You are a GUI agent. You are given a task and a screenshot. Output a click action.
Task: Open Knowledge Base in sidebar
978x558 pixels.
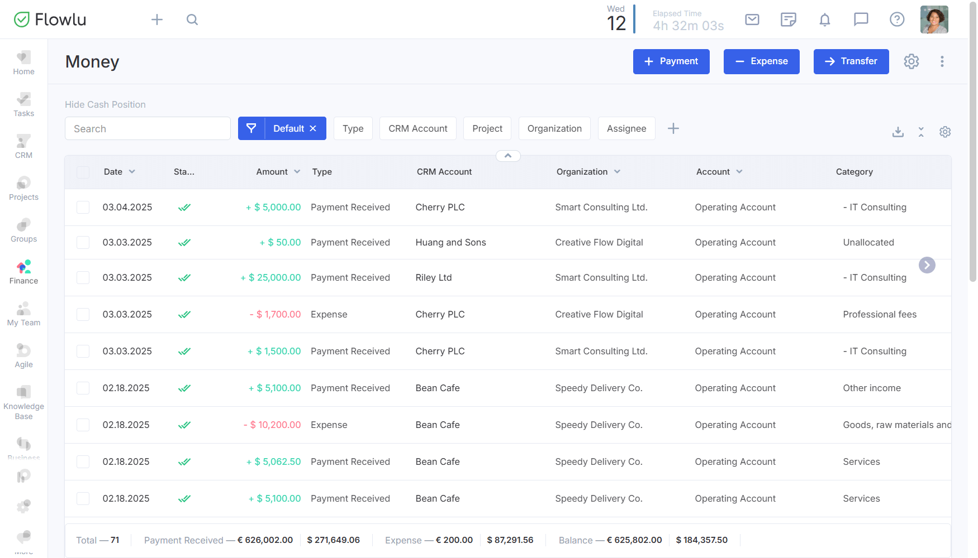coord(23,402)
